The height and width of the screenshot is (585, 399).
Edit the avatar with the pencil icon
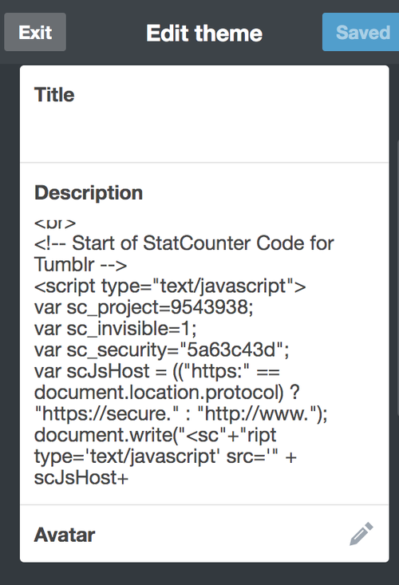361,534
